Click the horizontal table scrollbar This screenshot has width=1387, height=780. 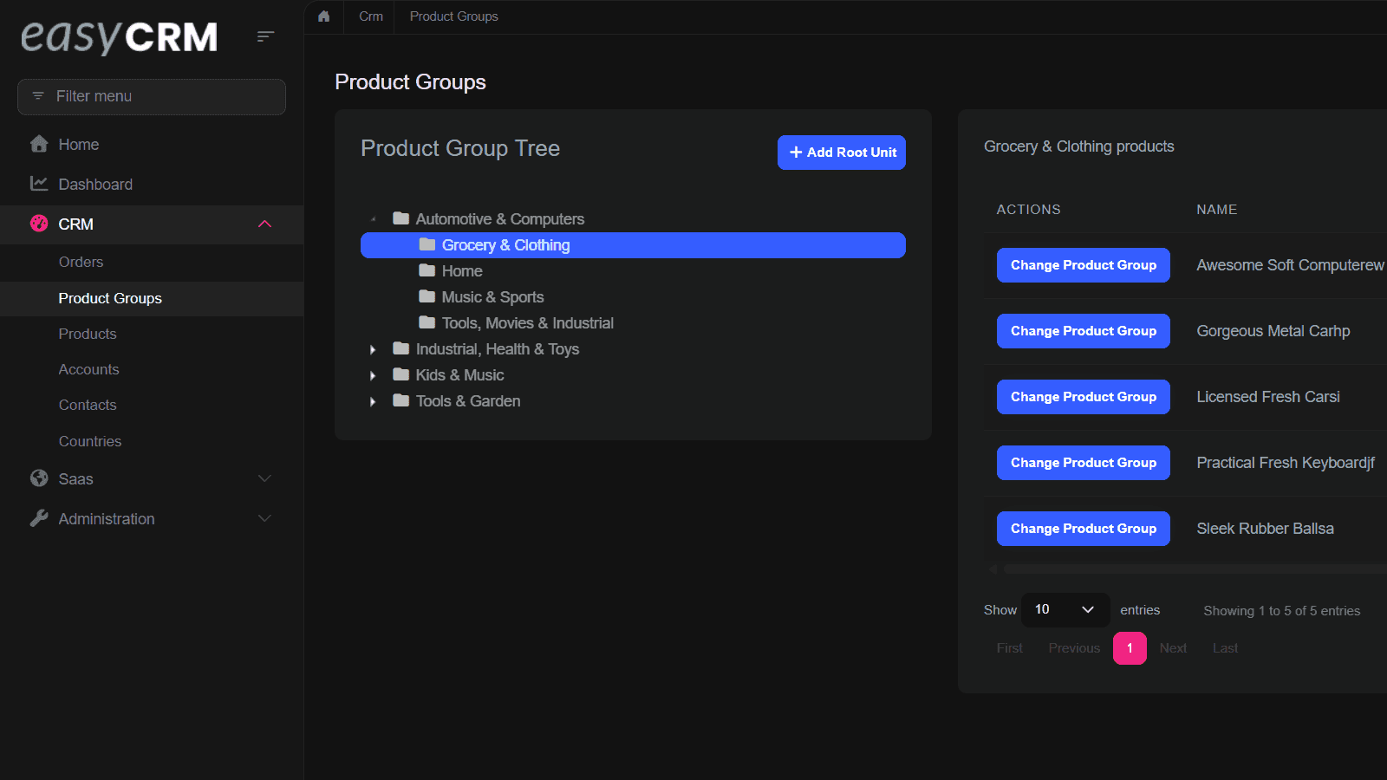[x=1195, y=569]
